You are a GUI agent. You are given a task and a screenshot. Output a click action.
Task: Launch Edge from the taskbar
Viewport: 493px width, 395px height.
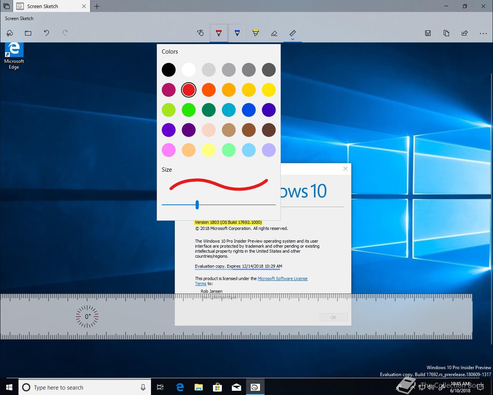[180, 387]
